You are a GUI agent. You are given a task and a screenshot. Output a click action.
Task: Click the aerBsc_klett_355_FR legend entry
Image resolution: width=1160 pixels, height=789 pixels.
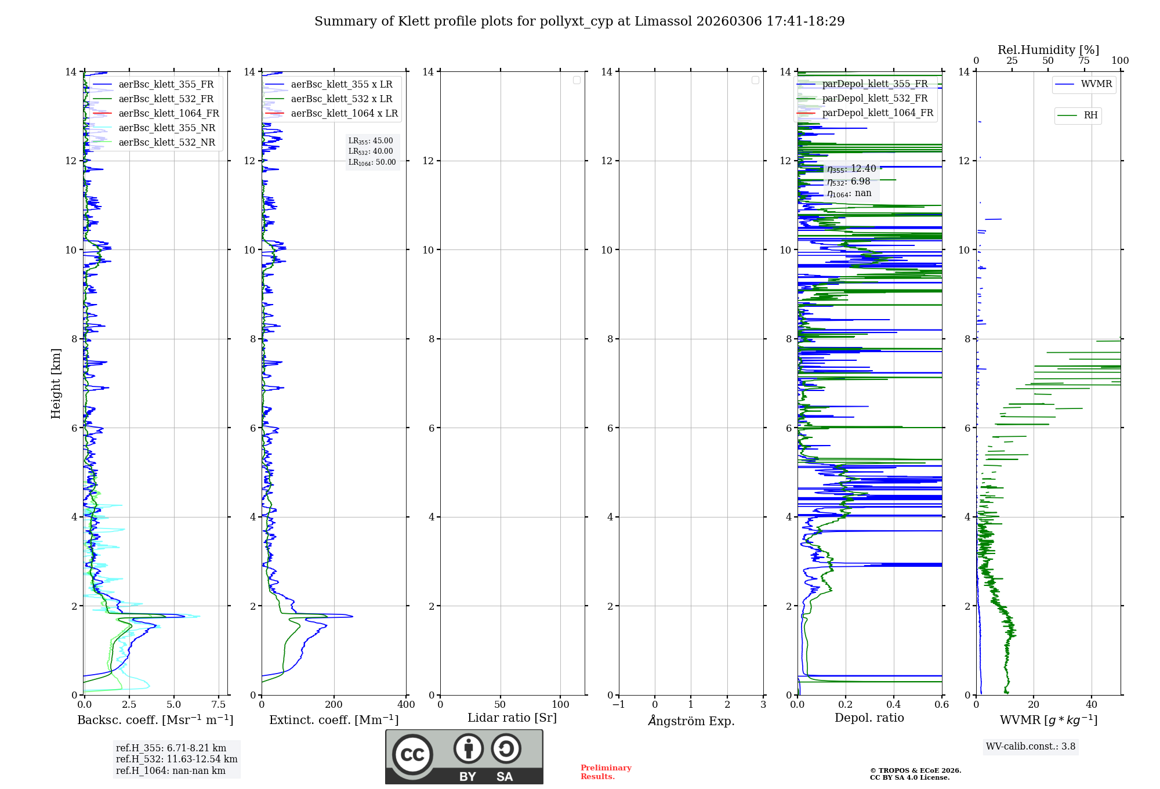click(166, 85)
